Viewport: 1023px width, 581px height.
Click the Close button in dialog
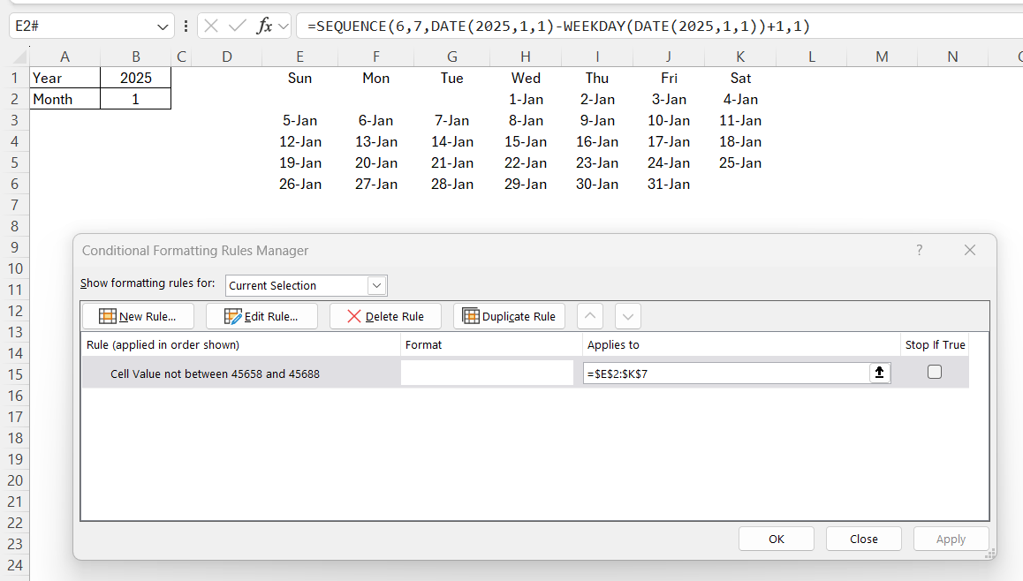[x=864, y=539]
